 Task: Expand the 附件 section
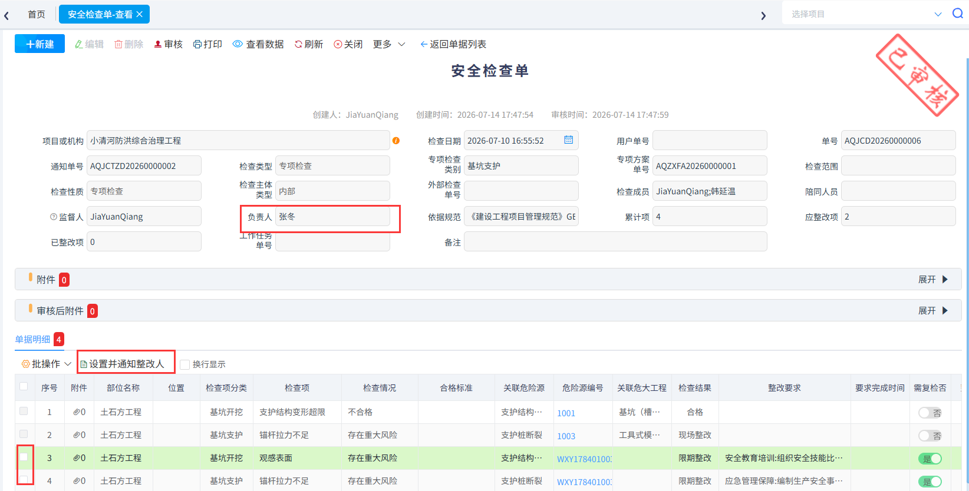[x=933, y=280]
